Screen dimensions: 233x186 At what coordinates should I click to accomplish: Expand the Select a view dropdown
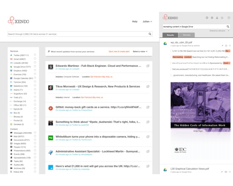point(140,52)
